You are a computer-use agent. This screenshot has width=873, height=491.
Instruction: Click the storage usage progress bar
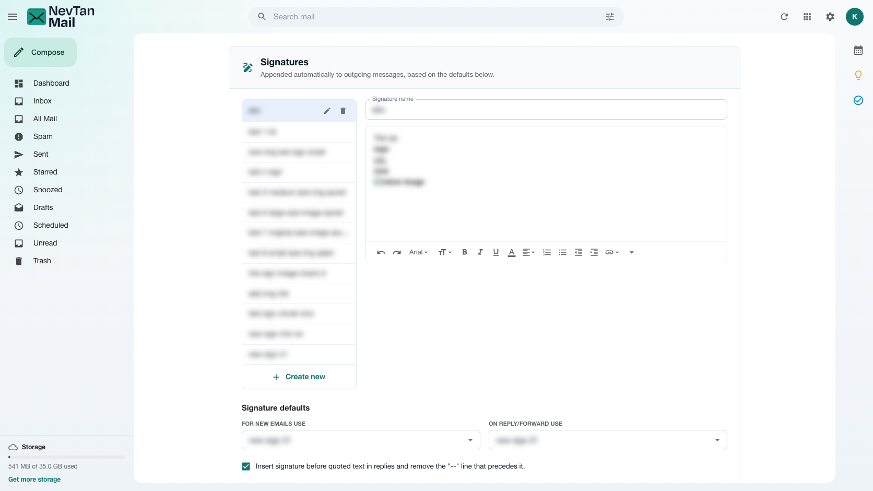pos(67,457)
